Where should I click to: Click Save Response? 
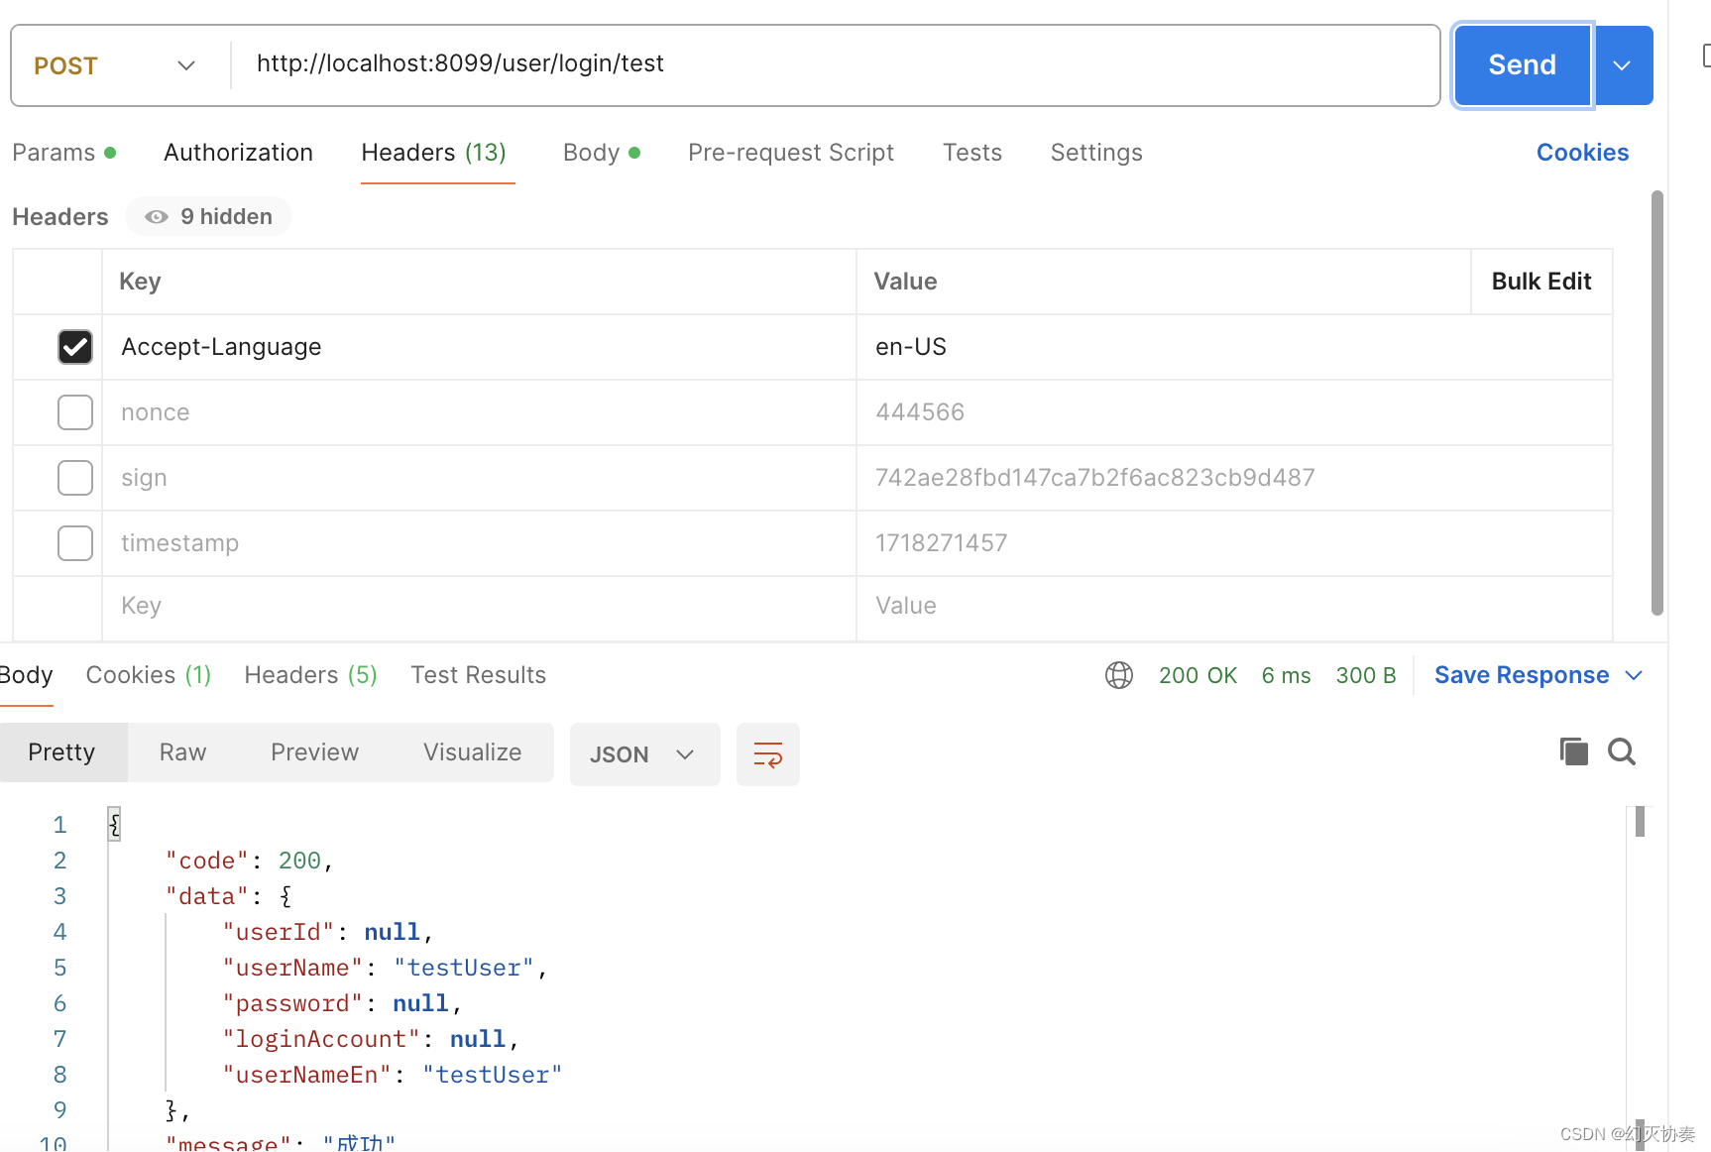coord(1522,675)
